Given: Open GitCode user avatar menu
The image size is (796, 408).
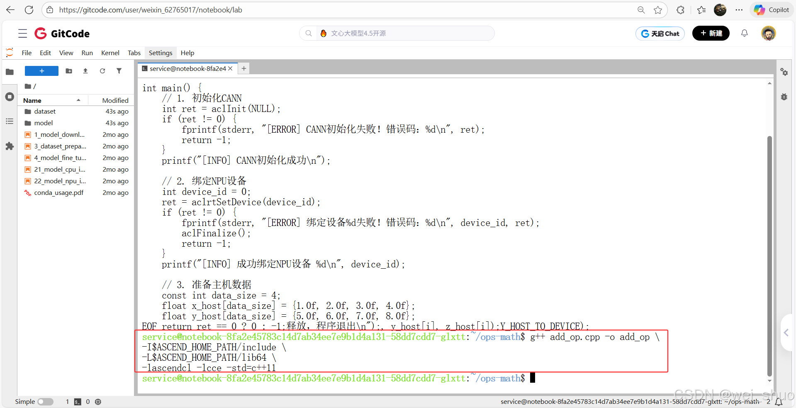Looking at the screenshot, I should click(x=769, y=33).
